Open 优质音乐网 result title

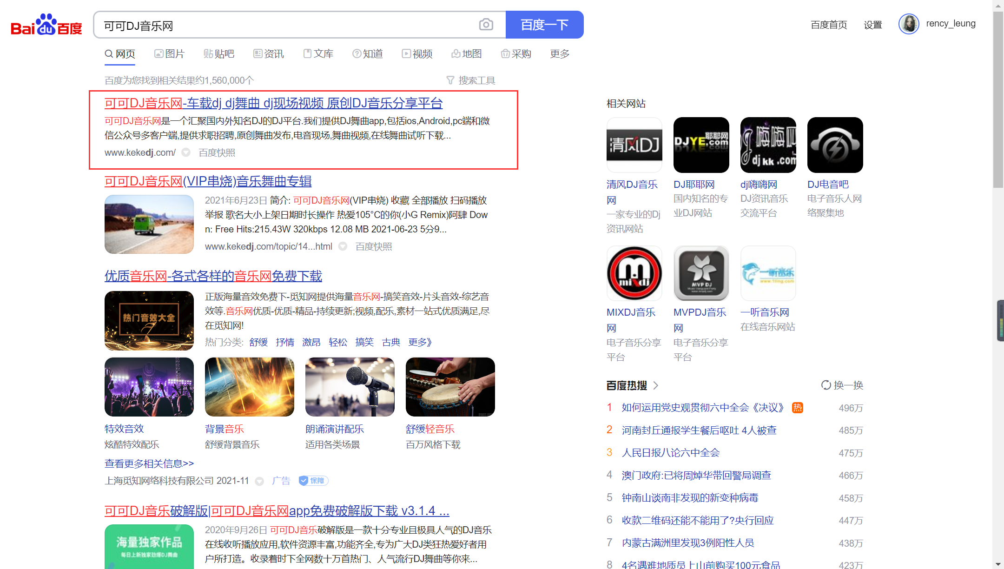213,276
